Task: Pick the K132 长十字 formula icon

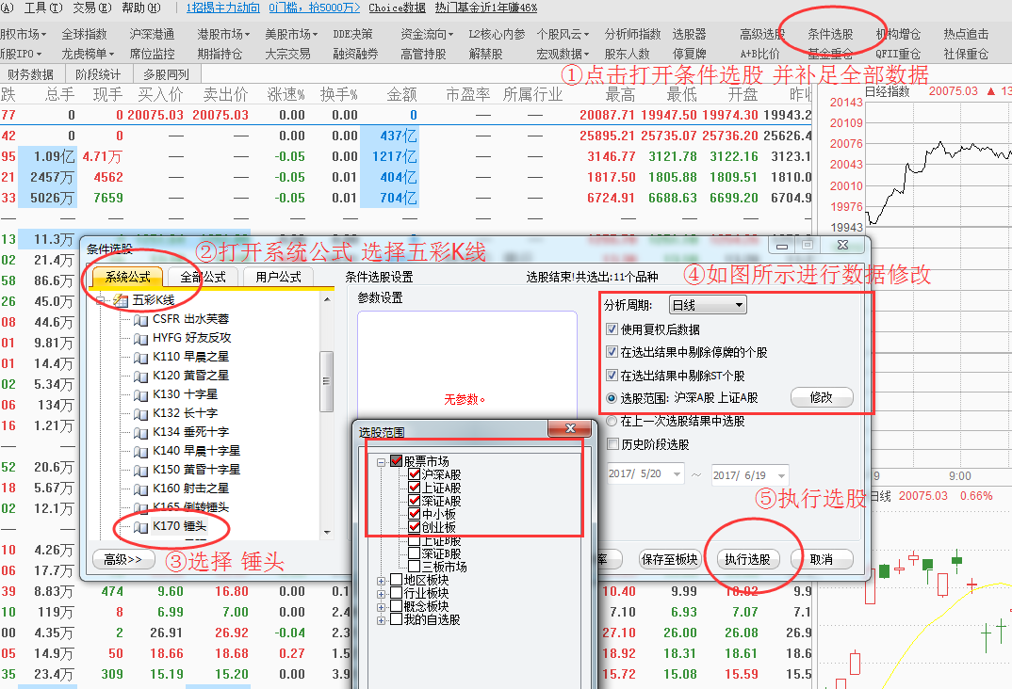Action: click(x=140, y=414)
